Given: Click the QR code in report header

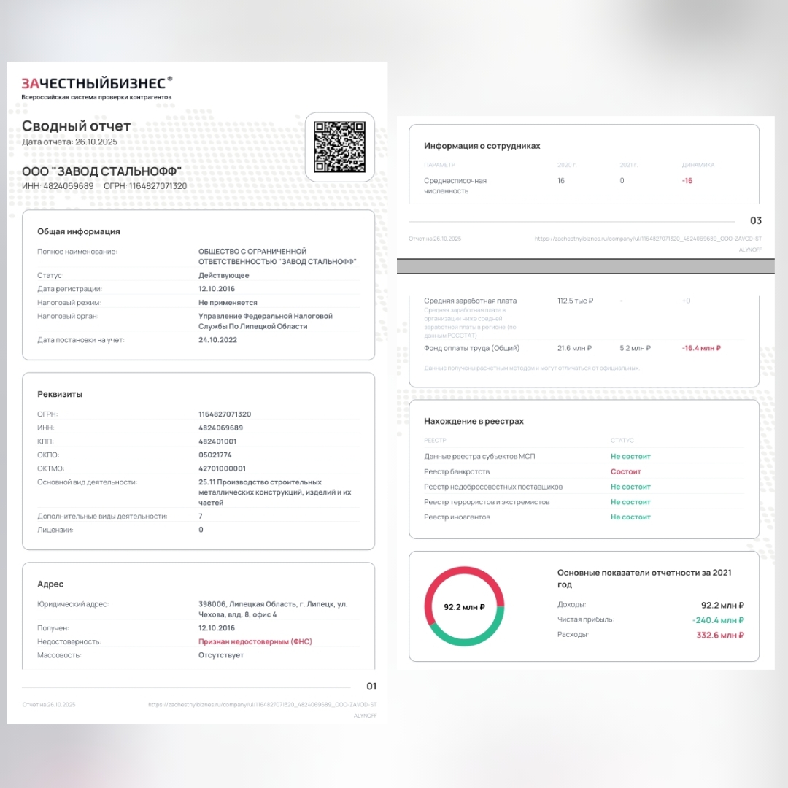Looking at the screenshot, I should [x=339, y=147].
